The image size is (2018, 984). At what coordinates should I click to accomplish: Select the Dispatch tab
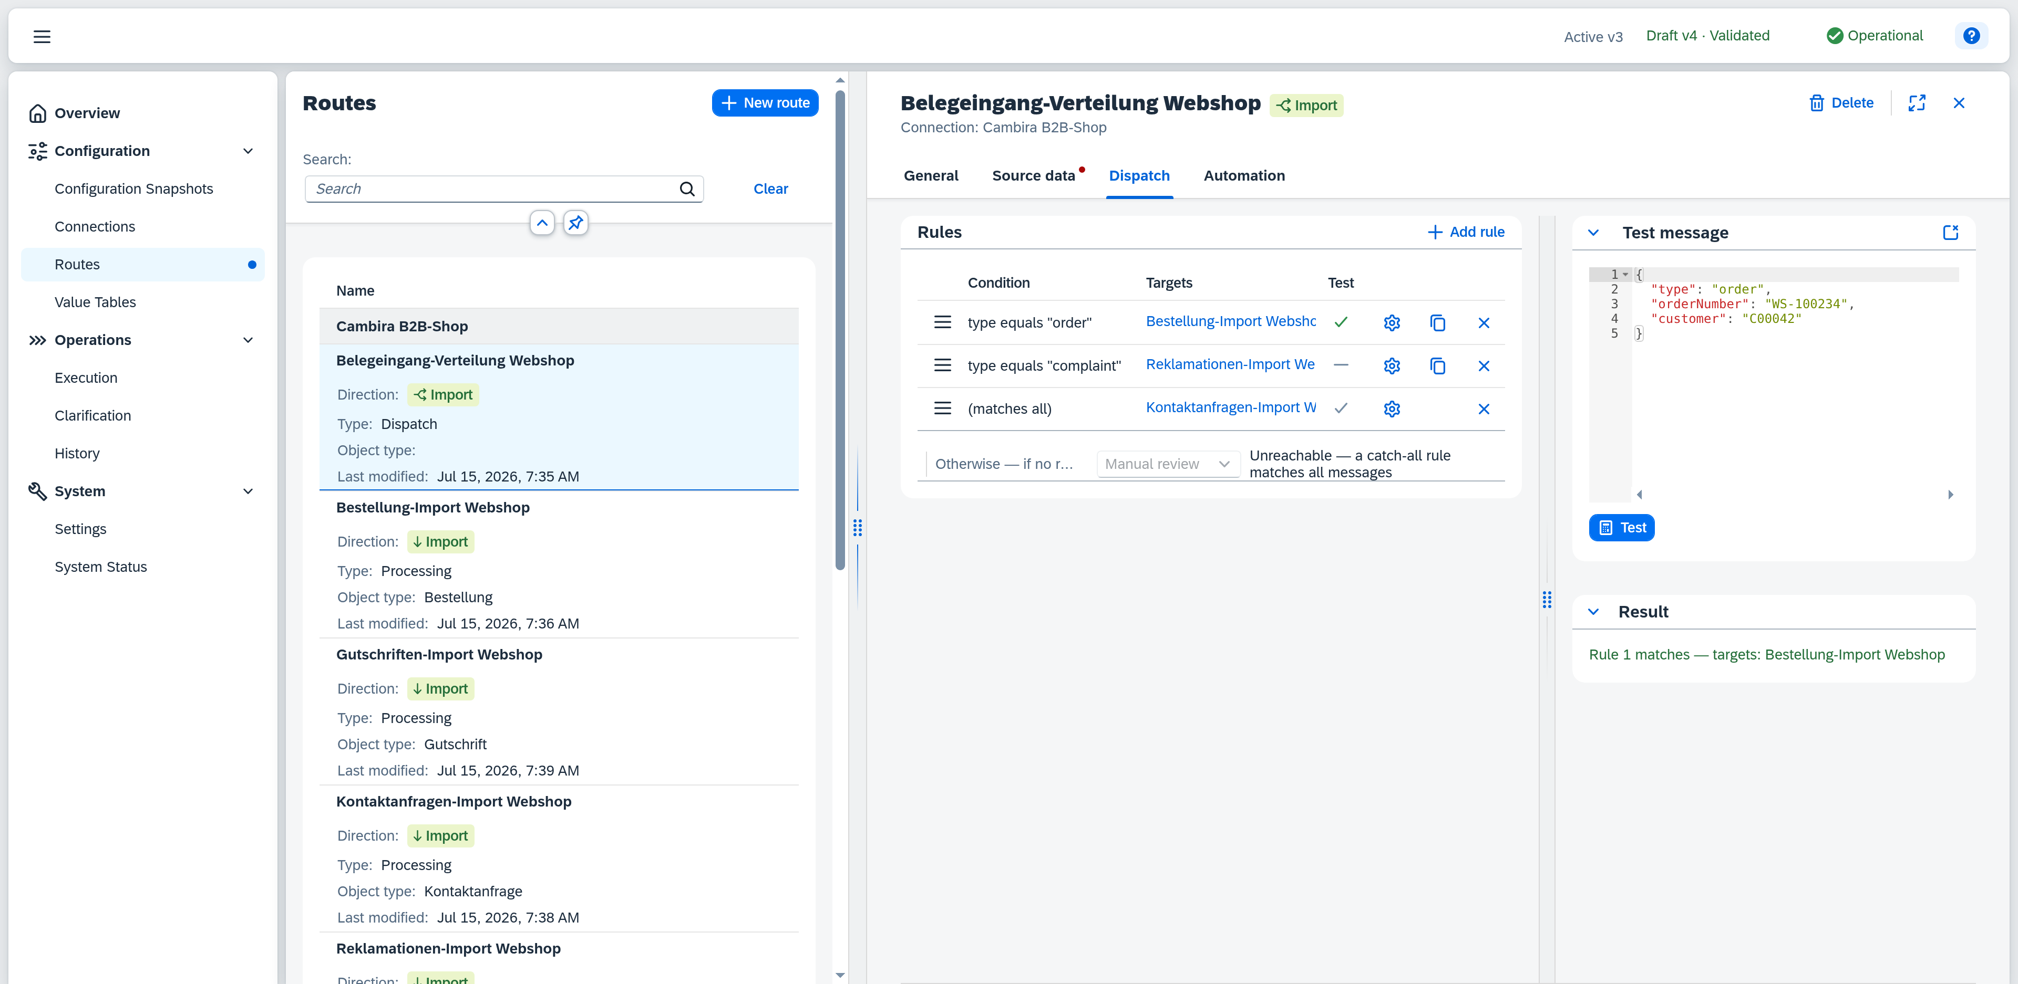1139,176
